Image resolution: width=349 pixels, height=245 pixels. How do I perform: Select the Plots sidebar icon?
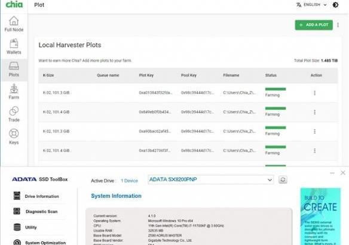tap(14, 69)
